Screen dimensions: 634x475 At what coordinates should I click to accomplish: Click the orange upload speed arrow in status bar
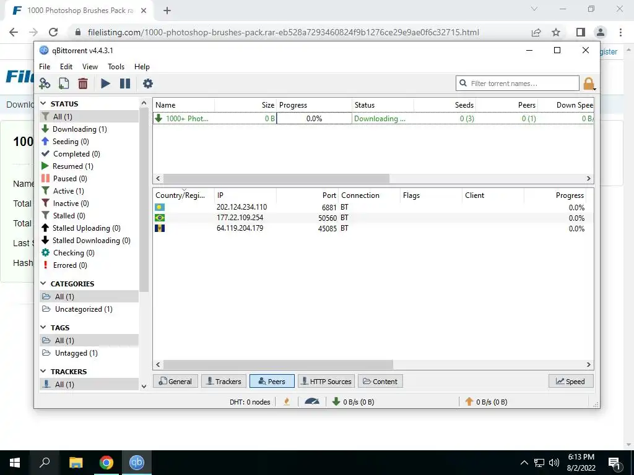click(469, 401)
